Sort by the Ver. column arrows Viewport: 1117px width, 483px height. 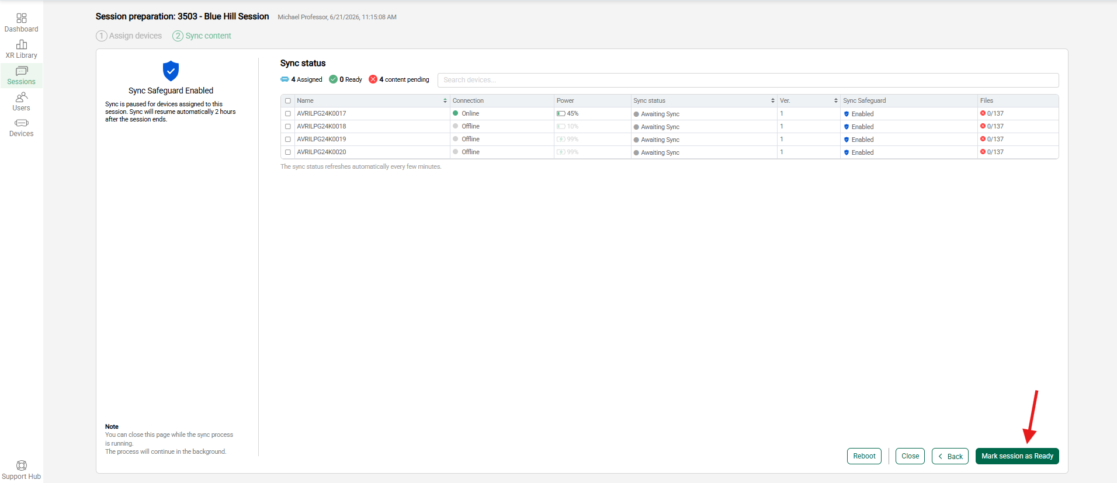(x=836, y=101)
